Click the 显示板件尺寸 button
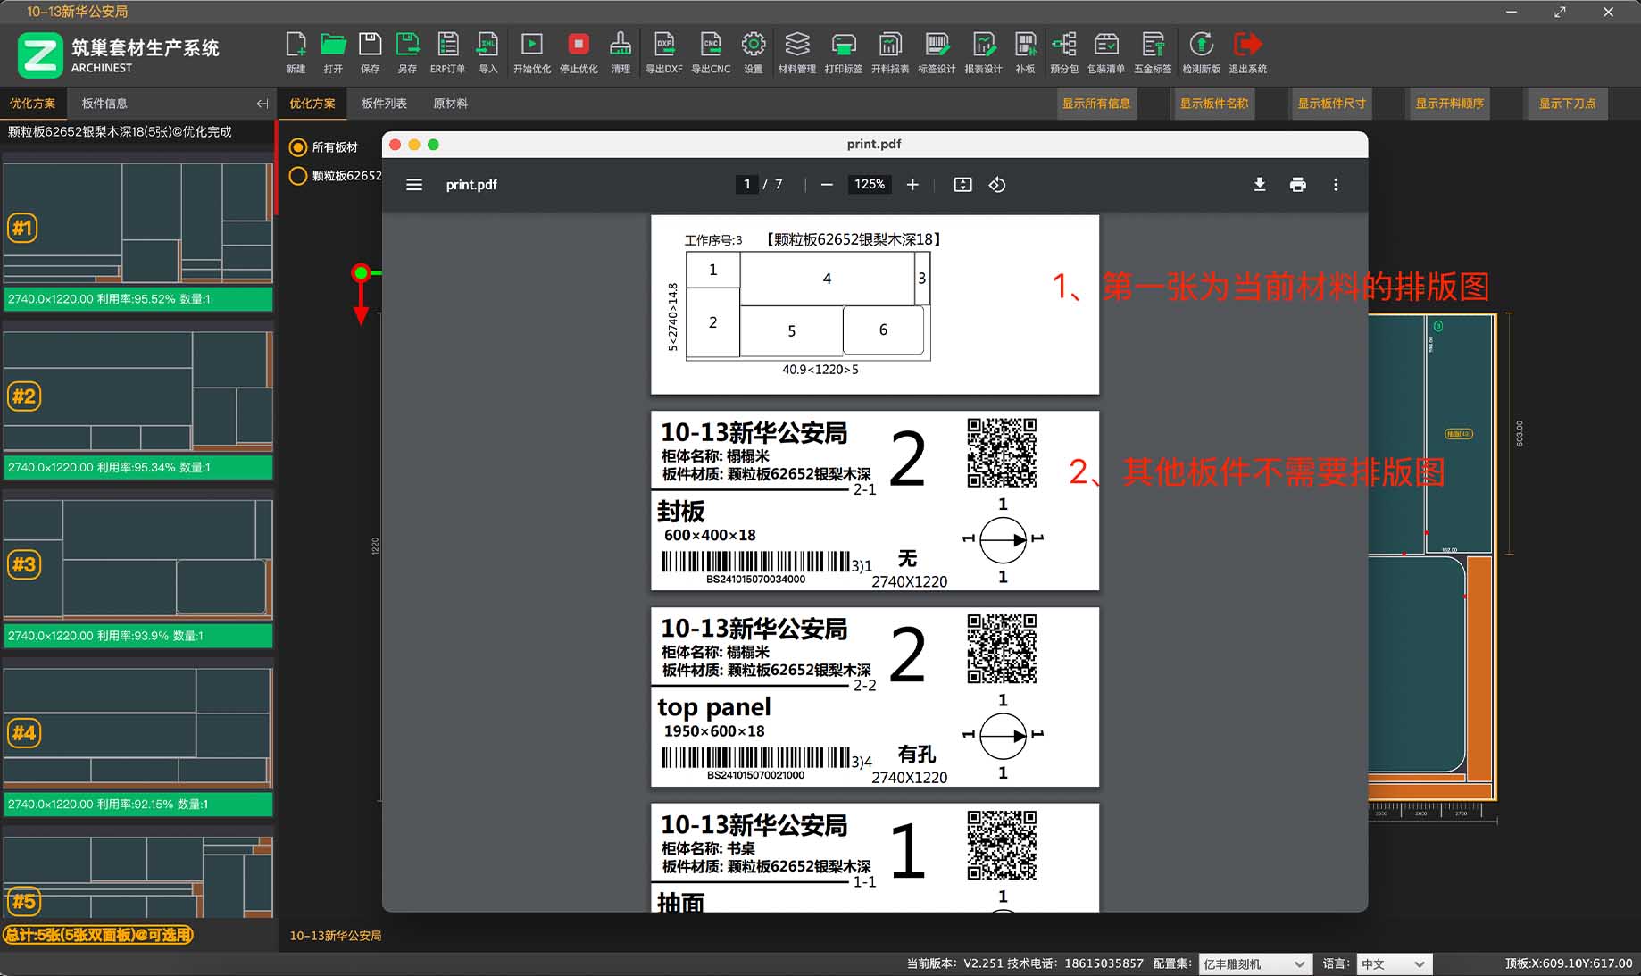 (x=1331, y=103)
